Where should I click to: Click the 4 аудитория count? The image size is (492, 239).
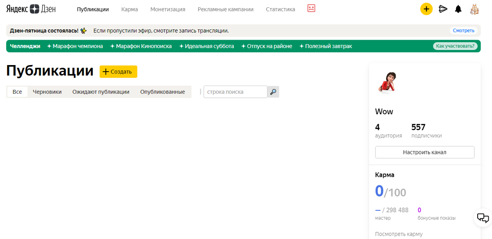point(388,131)
